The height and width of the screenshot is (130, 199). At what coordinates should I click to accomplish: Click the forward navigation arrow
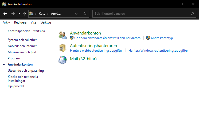coord(13,14)
